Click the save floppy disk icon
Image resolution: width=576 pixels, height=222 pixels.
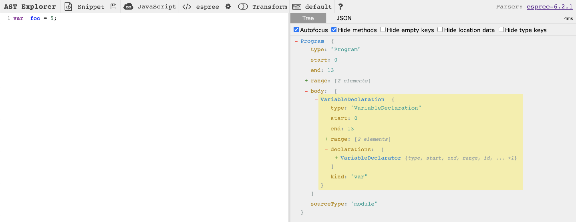coord(113,6)
